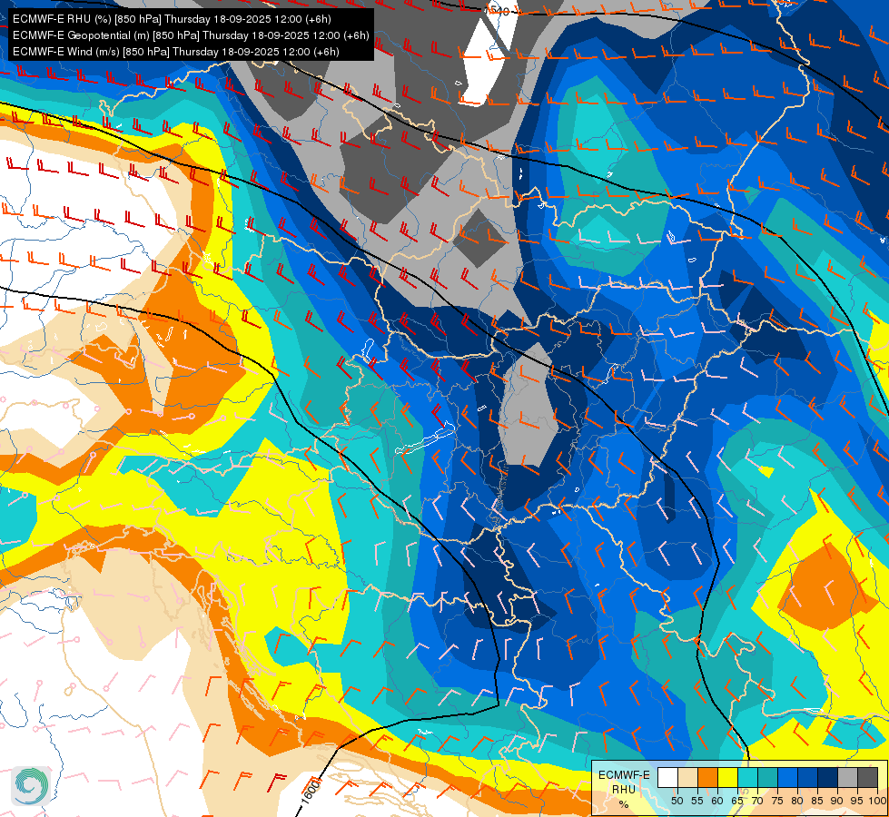
Task: Select the dark gray 95-100 legend swatch
Action: [x=867, y=777]
